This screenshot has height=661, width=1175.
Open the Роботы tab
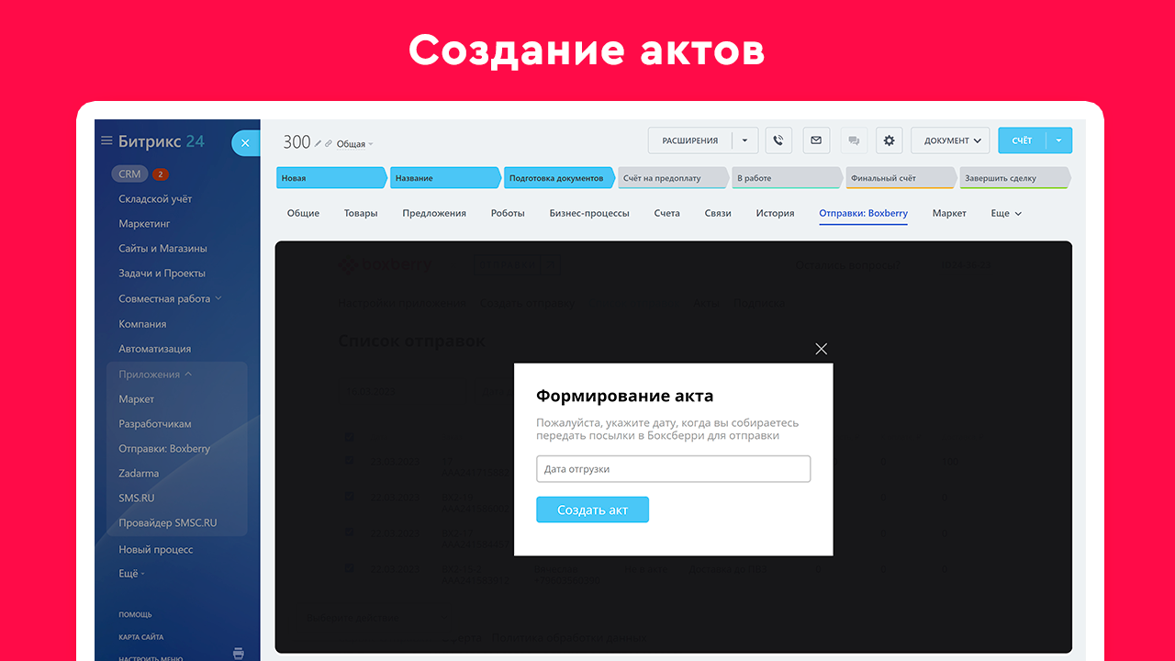(508, 213)
